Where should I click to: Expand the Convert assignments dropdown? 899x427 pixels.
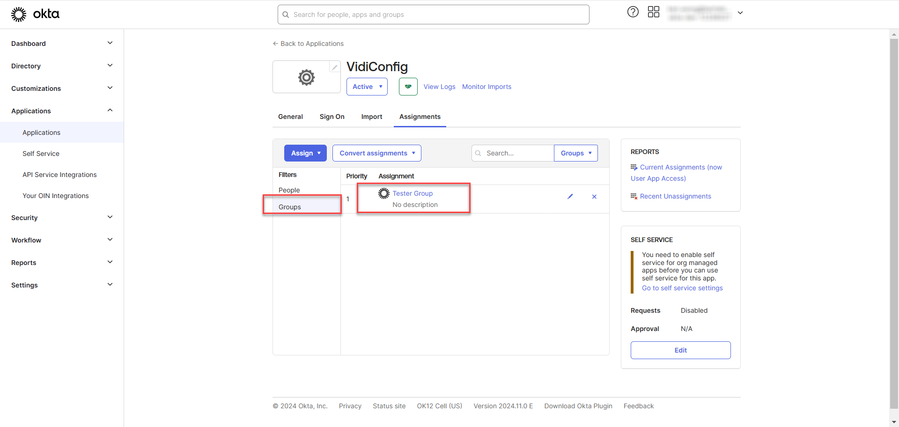click(376, 153)
